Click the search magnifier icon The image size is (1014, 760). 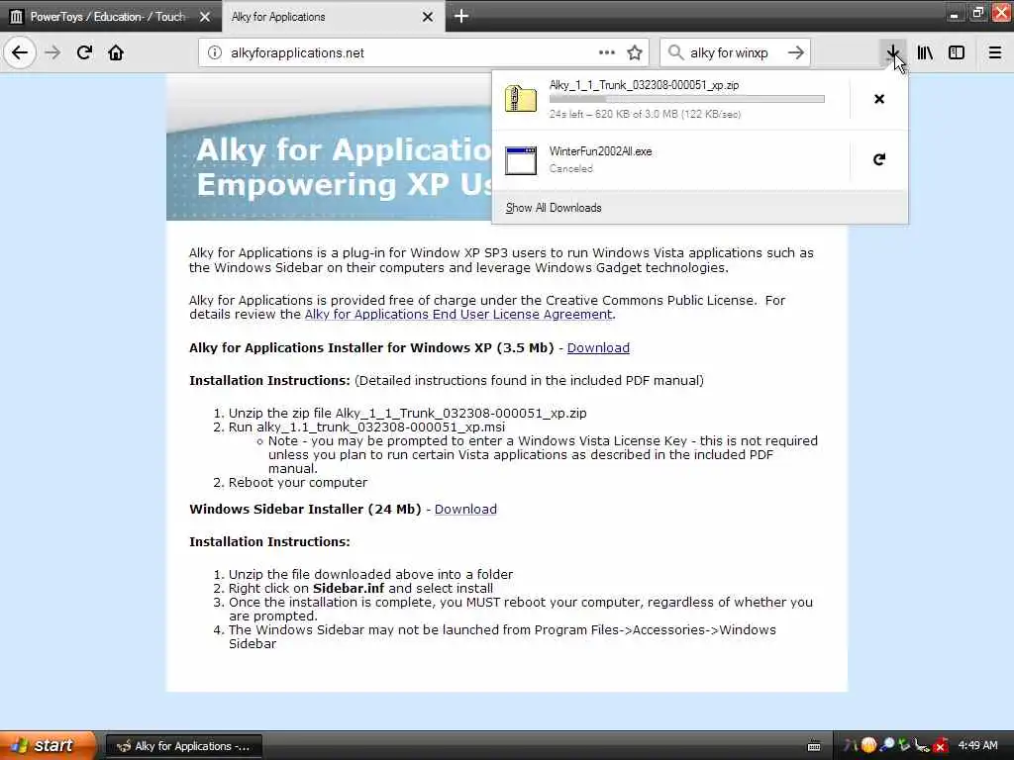point(675,52)
